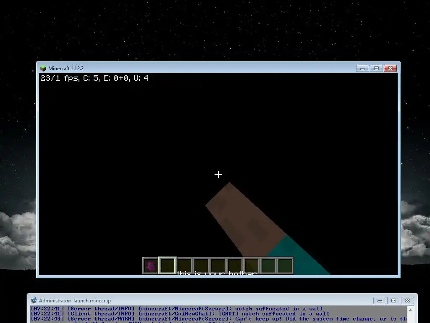Click the 'Can't keep up!' warning line

(218, 319)
